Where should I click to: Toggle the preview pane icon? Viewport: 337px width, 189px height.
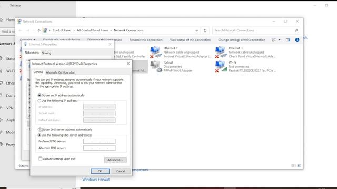(288, 40)
